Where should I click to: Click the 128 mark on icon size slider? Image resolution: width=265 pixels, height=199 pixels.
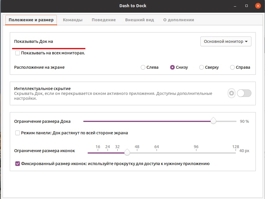236,147
